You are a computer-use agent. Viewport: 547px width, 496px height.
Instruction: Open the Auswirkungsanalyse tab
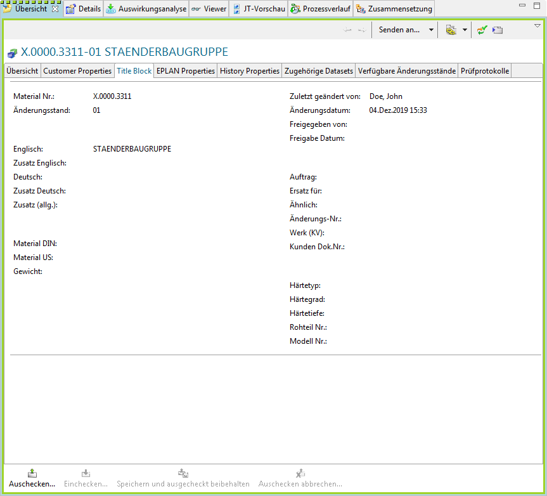click(146, 9)
